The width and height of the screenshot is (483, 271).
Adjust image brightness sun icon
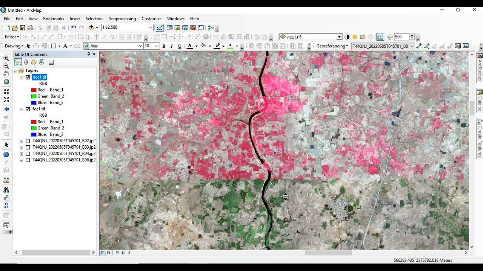pyautogui.click(x=355, y=37)
